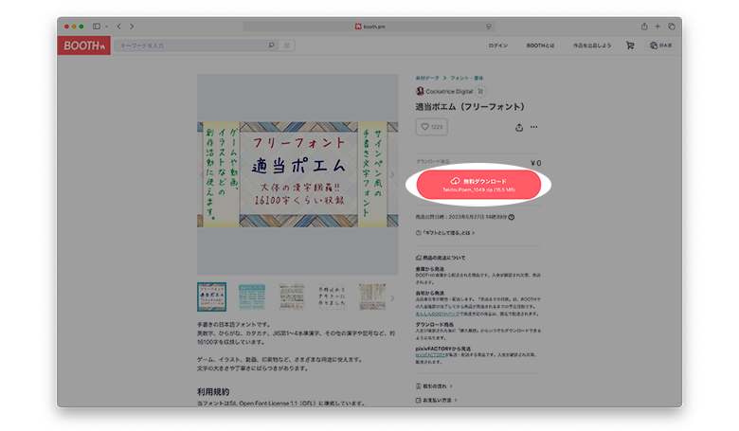Open the ログイン link
Image resolution: width=739 pixels, height=431 pixels.
coord(498,45)
